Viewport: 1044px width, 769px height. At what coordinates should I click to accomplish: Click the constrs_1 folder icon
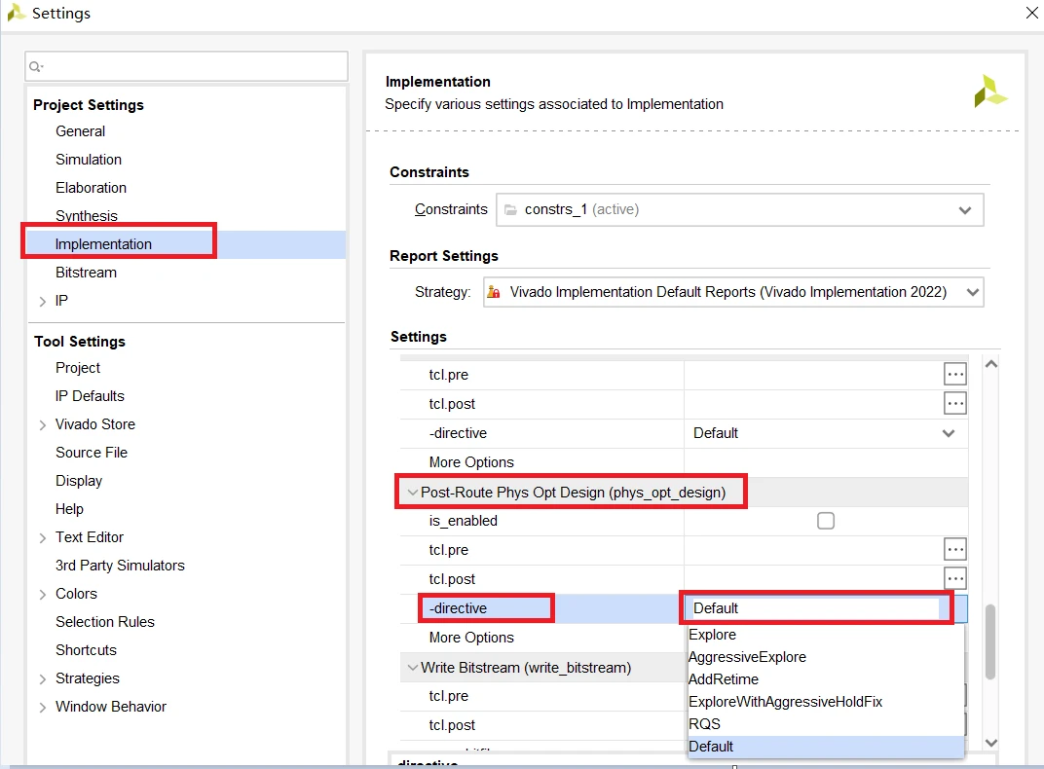pyautogui.click(x=510, y=209)
